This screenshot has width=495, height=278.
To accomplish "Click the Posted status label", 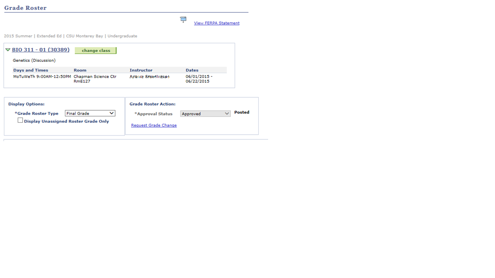I will click(x=241, y=112).
